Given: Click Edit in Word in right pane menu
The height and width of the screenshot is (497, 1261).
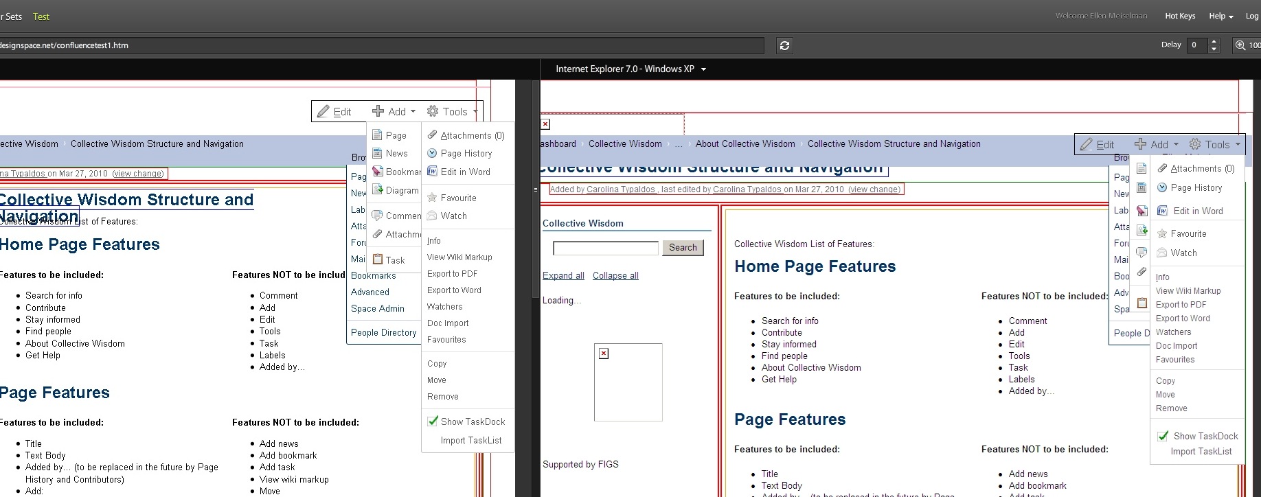Looking at the screenshot, I should pyautogui.click(x=1197, y=211).
